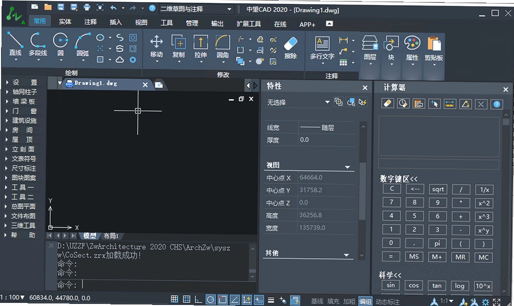
Task: Switch to the 扩展工具 ribbon tab
Action: (x=249, y=24)
